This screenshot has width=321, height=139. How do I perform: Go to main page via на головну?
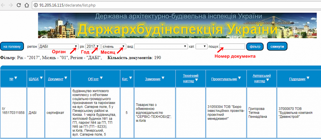[x=12, y=46]
